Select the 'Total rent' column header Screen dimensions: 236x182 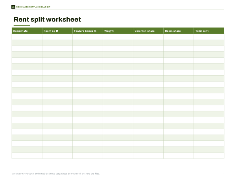[209, 31]
